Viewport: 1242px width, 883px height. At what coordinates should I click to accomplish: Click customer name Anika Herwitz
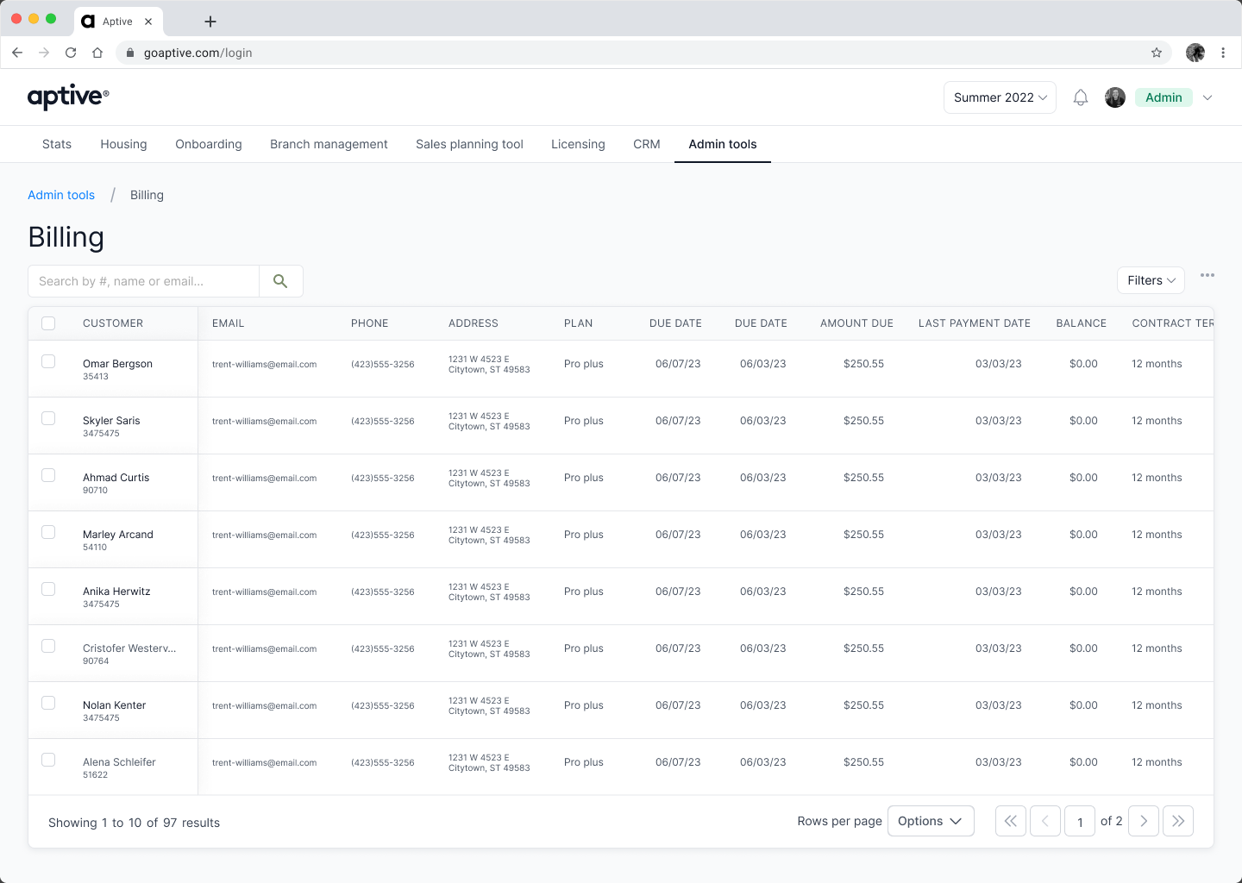point(116,592)
